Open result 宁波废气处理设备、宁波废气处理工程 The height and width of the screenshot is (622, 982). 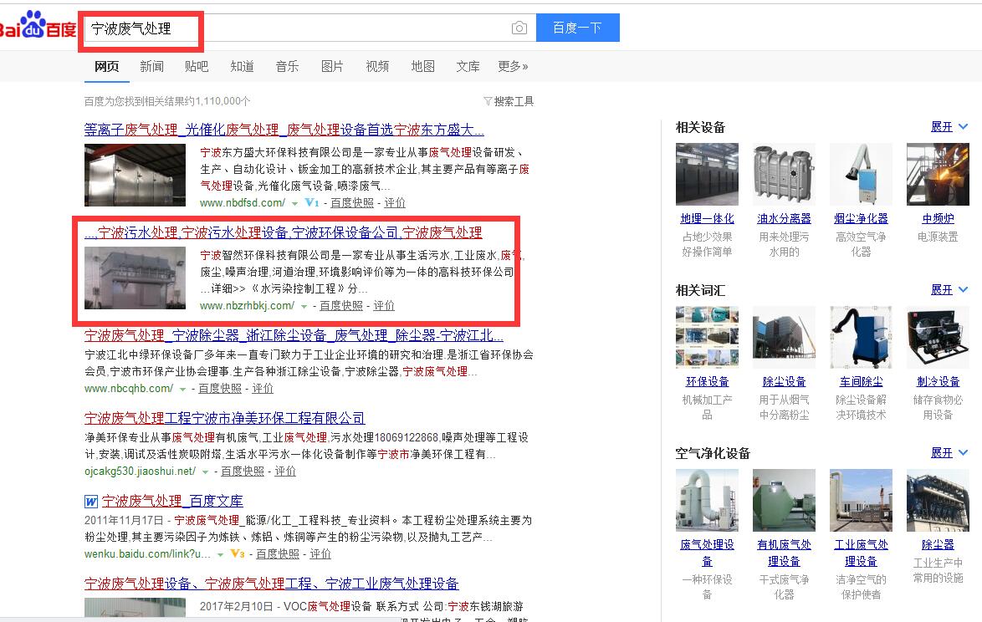(272, 584)
